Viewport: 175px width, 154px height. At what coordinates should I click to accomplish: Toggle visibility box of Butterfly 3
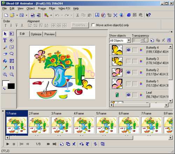(x=128, y=61)
